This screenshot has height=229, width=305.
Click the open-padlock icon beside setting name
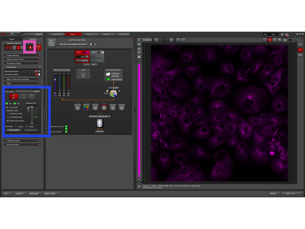pyautogui.click(x=52, y=43)
